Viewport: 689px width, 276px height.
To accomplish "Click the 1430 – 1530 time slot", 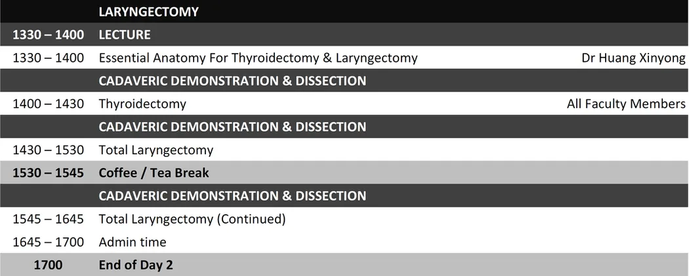I will point(49,150).
